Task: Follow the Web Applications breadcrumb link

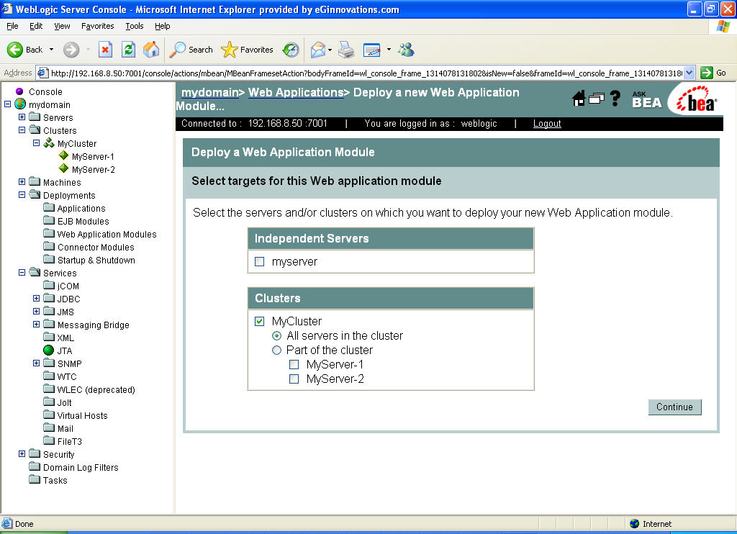Action: pos(296,92)
